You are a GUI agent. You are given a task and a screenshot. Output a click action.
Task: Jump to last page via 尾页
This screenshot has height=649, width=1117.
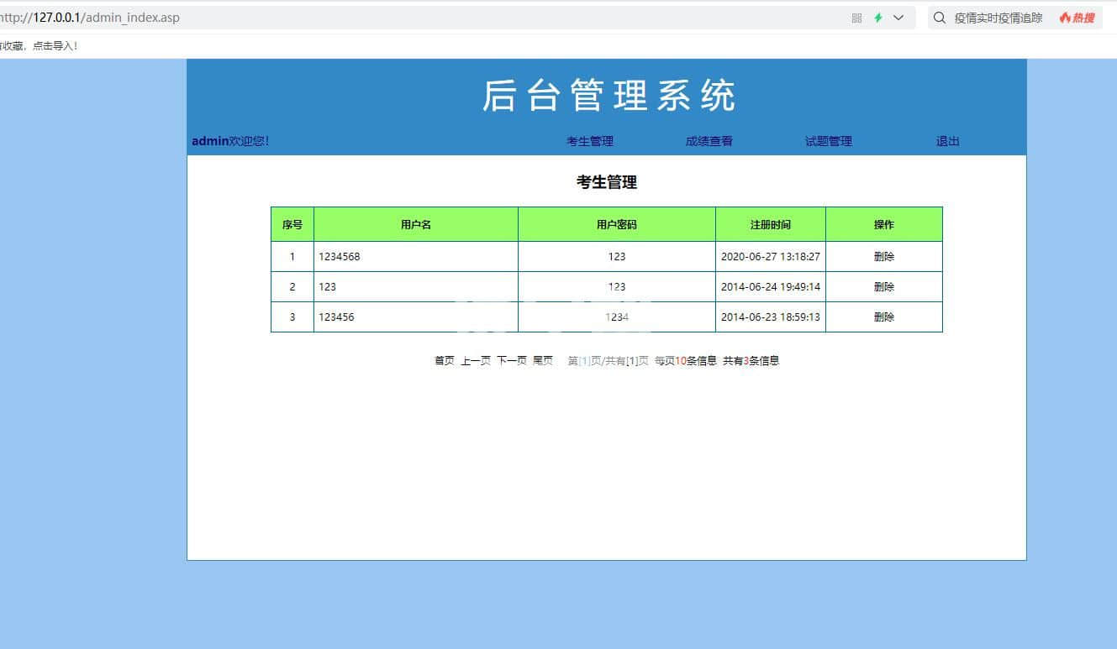[543, 361]
